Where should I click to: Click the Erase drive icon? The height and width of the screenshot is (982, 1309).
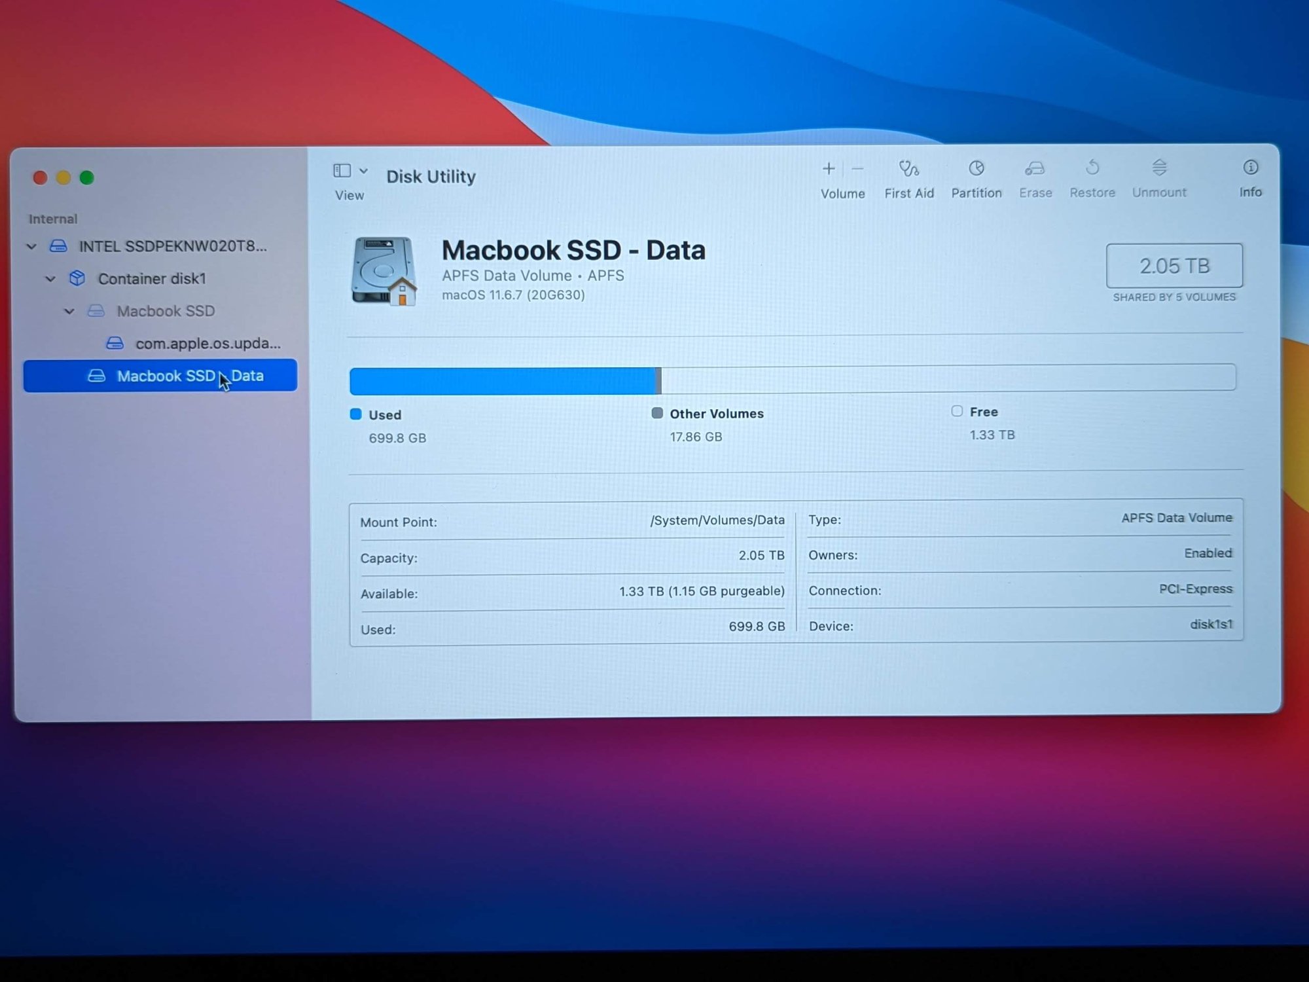pyautogui.click(x=1035, y=169)
